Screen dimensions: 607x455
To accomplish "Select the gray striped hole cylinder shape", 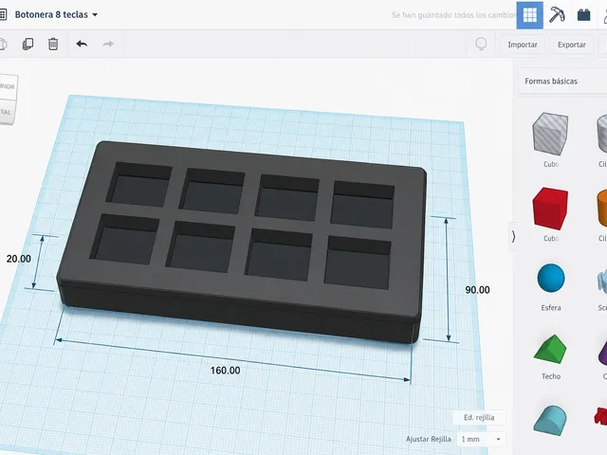I will (x=602, y=134).
